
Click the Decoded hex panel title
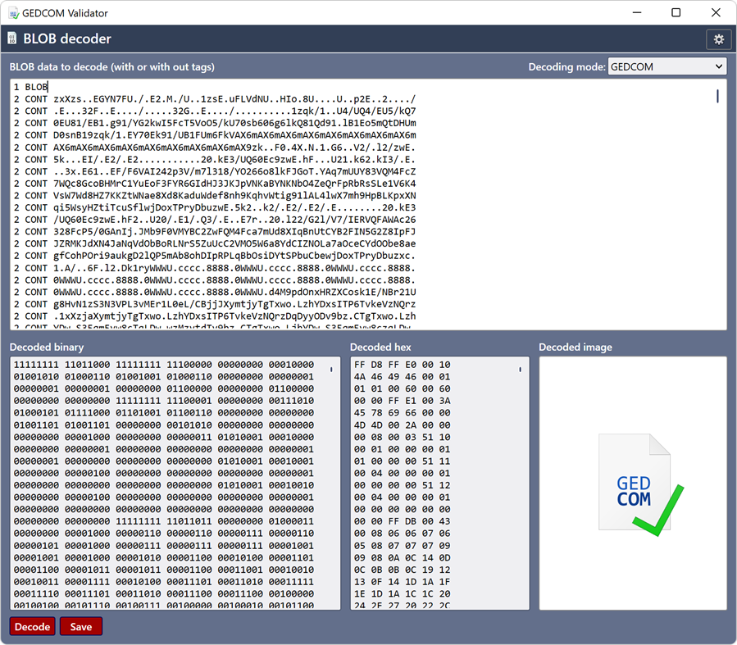378,347
